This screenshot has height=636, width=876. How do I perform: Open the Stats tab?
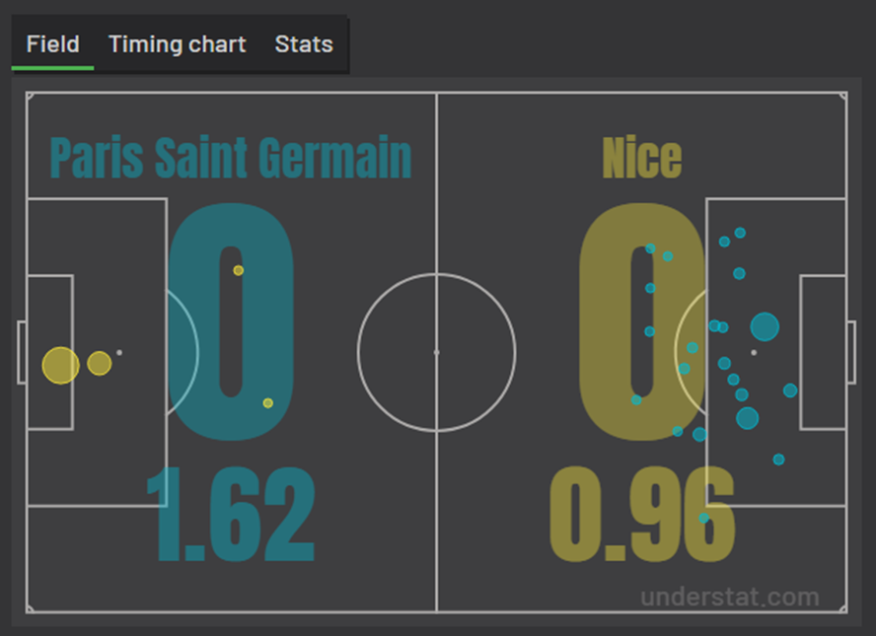304,44
